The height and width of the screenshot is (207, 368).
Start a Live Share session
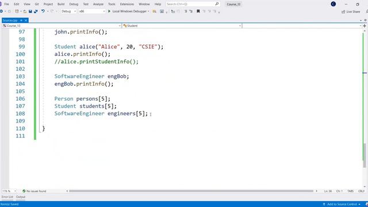351,11
